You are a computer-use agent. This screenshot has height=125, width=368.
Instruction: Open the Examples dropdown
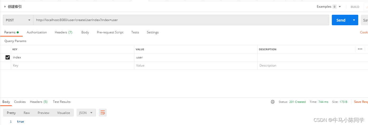point(329,7)
